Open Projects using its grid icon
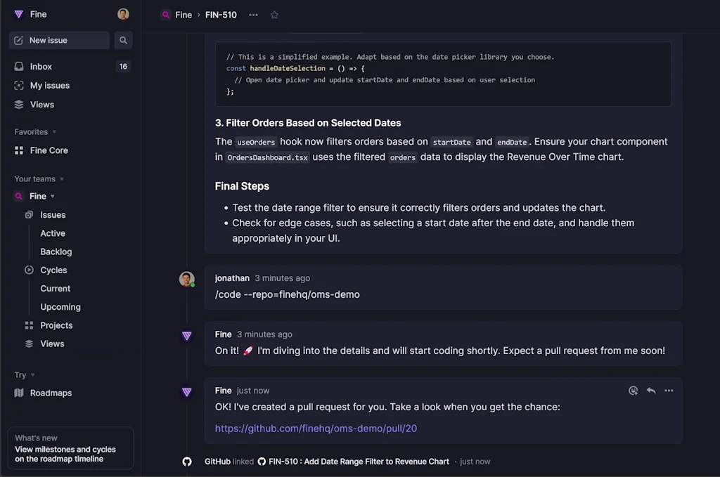The width and height of the screenshot is (720, 477). [x=30, y=325]
